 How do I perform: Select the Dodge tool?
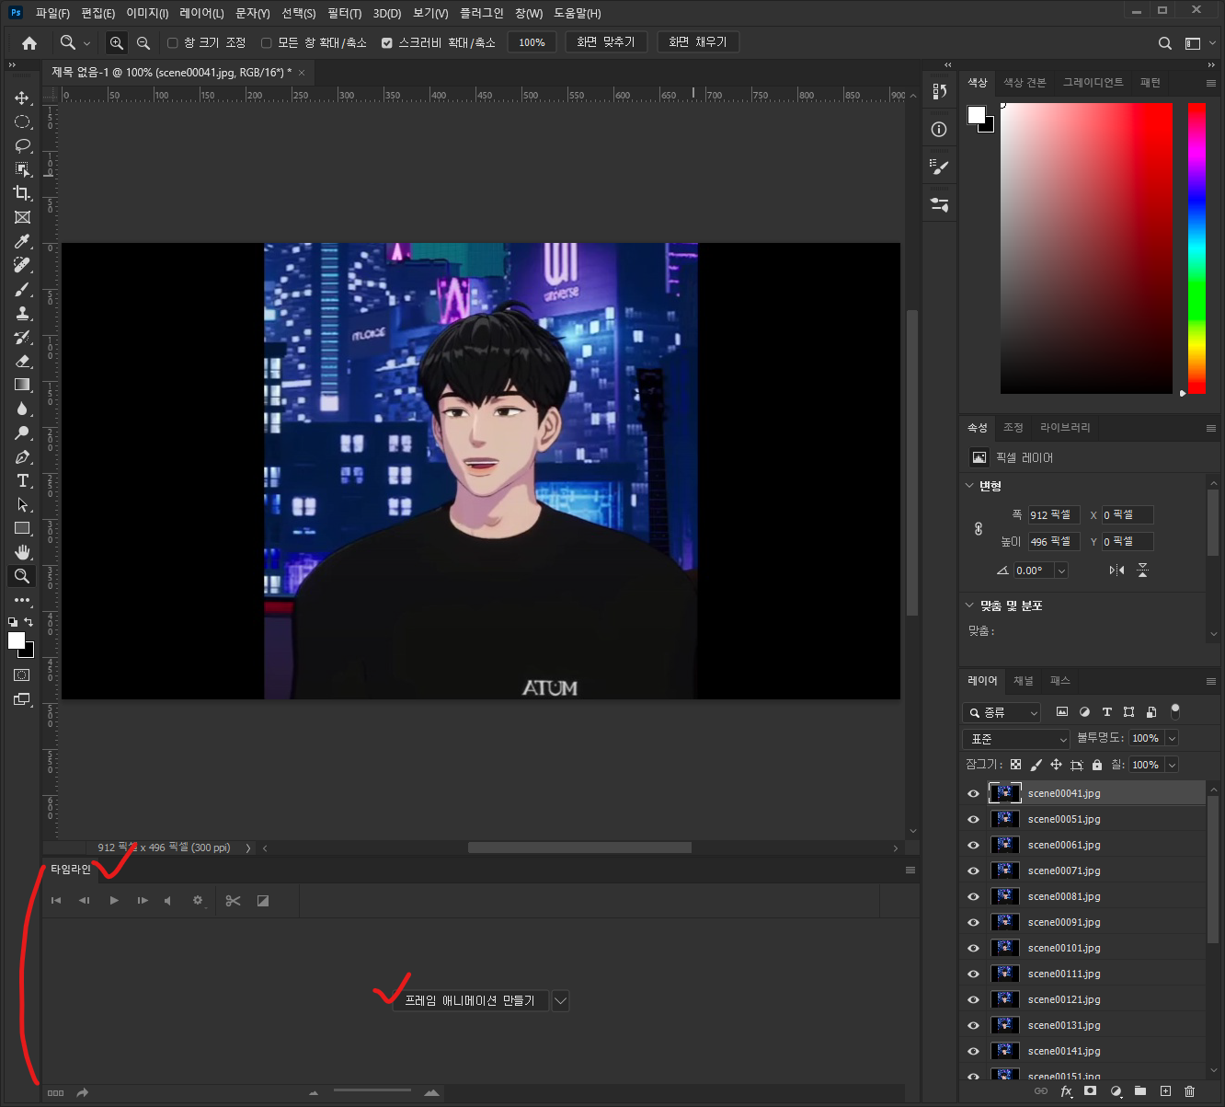[x=22, y=432]
